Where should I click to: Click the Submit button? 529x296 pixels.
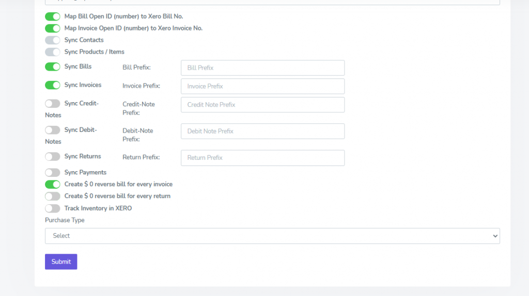[x=61, y=261]
